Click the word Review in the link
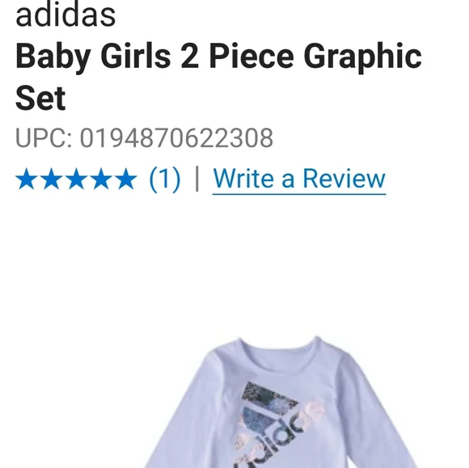The image size is (469, 468). [344, 179]
